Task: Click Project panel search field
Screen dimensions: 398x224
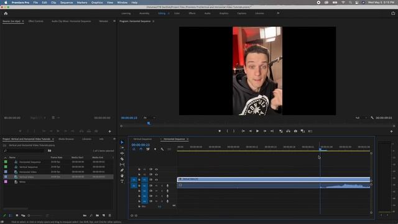Action: tap(24, 151)
